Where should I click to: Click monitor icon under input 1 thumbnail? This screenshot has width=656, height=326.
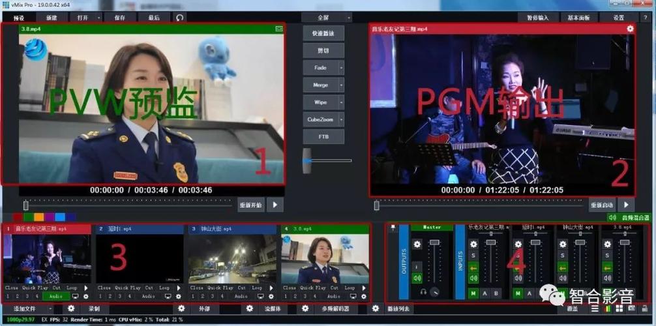(x=76, y=296)
